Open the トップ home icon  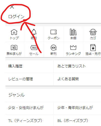click(14, 32)
